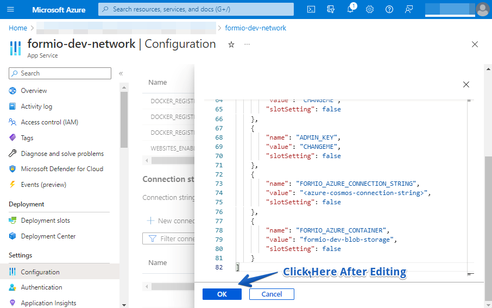
Task: Click "CHANGEME" value on line 69
Action: click(318, 147)
